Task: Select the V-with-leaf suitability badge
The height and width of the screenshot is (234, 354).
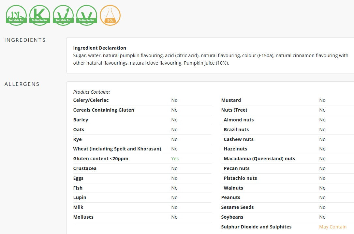Action: coord(63,15)
